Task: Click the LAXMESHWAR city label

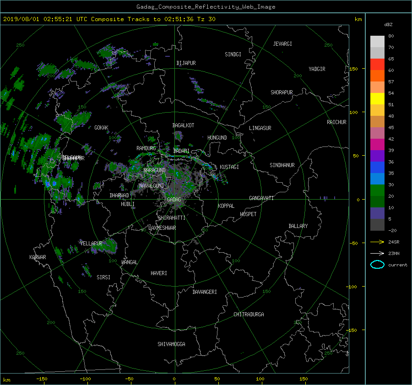Action: tap(162, 228)
